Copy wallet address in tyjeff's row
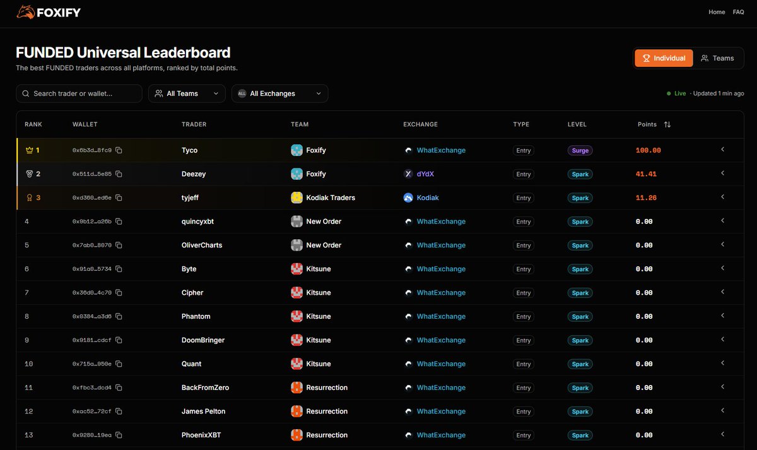The width and height of the screenshot is (757, 450). pyautogui.click(x=119, y=198)
